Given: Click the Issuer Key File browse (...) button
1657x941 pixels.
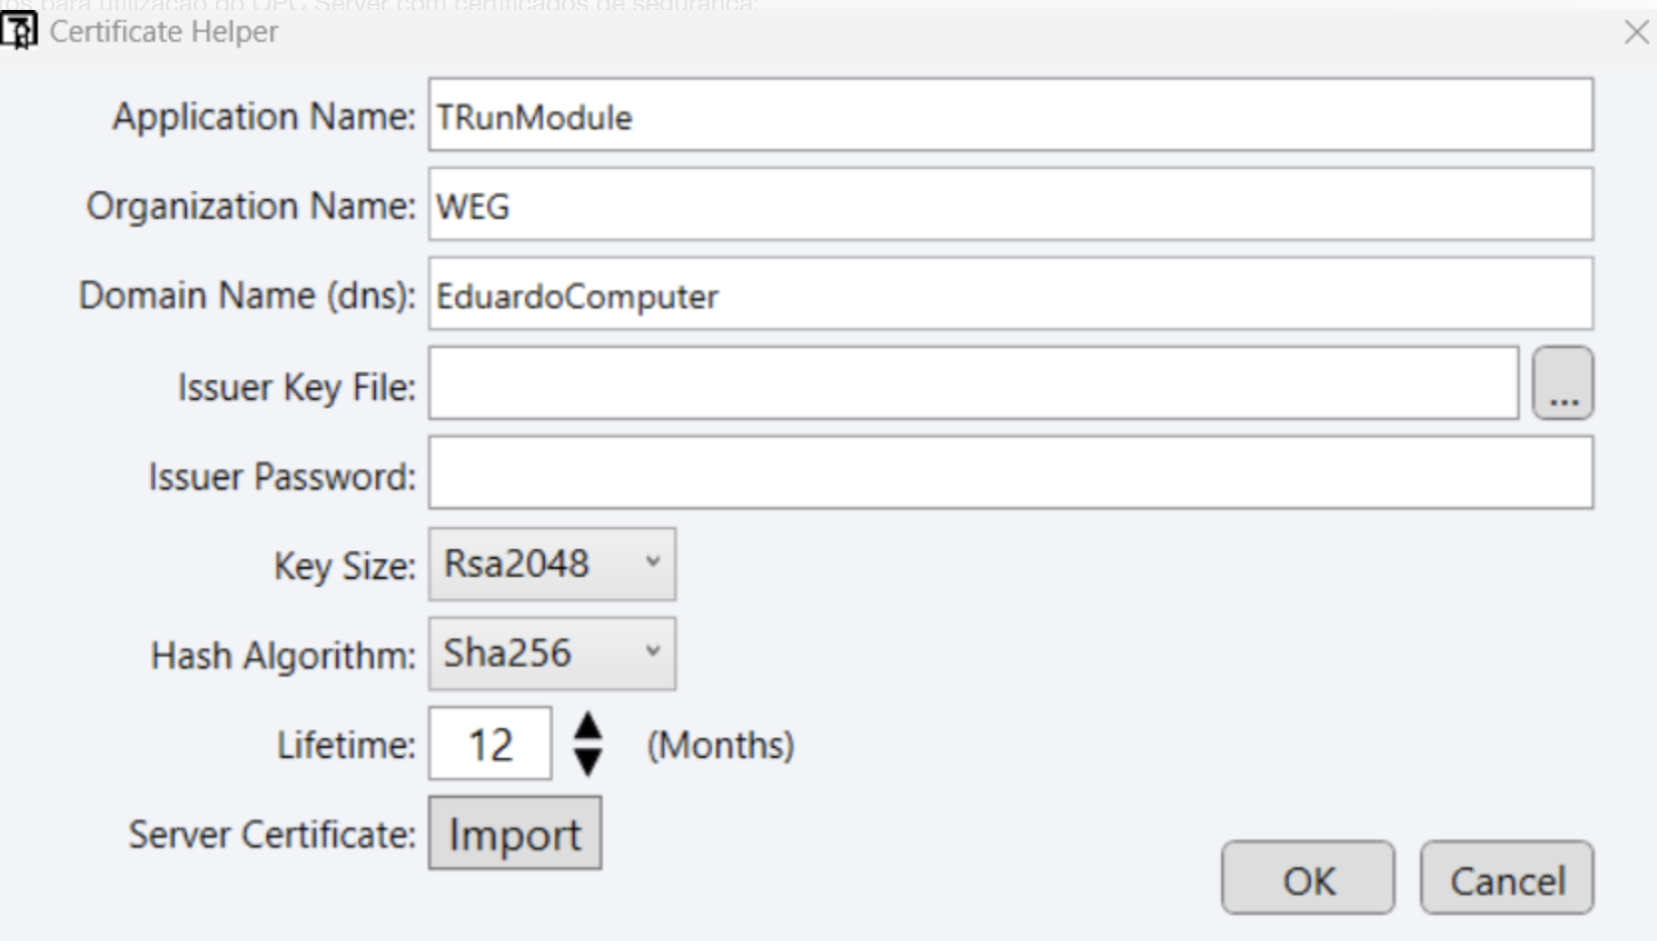Looking at the screenshot, I should (x=1563, y=383).
